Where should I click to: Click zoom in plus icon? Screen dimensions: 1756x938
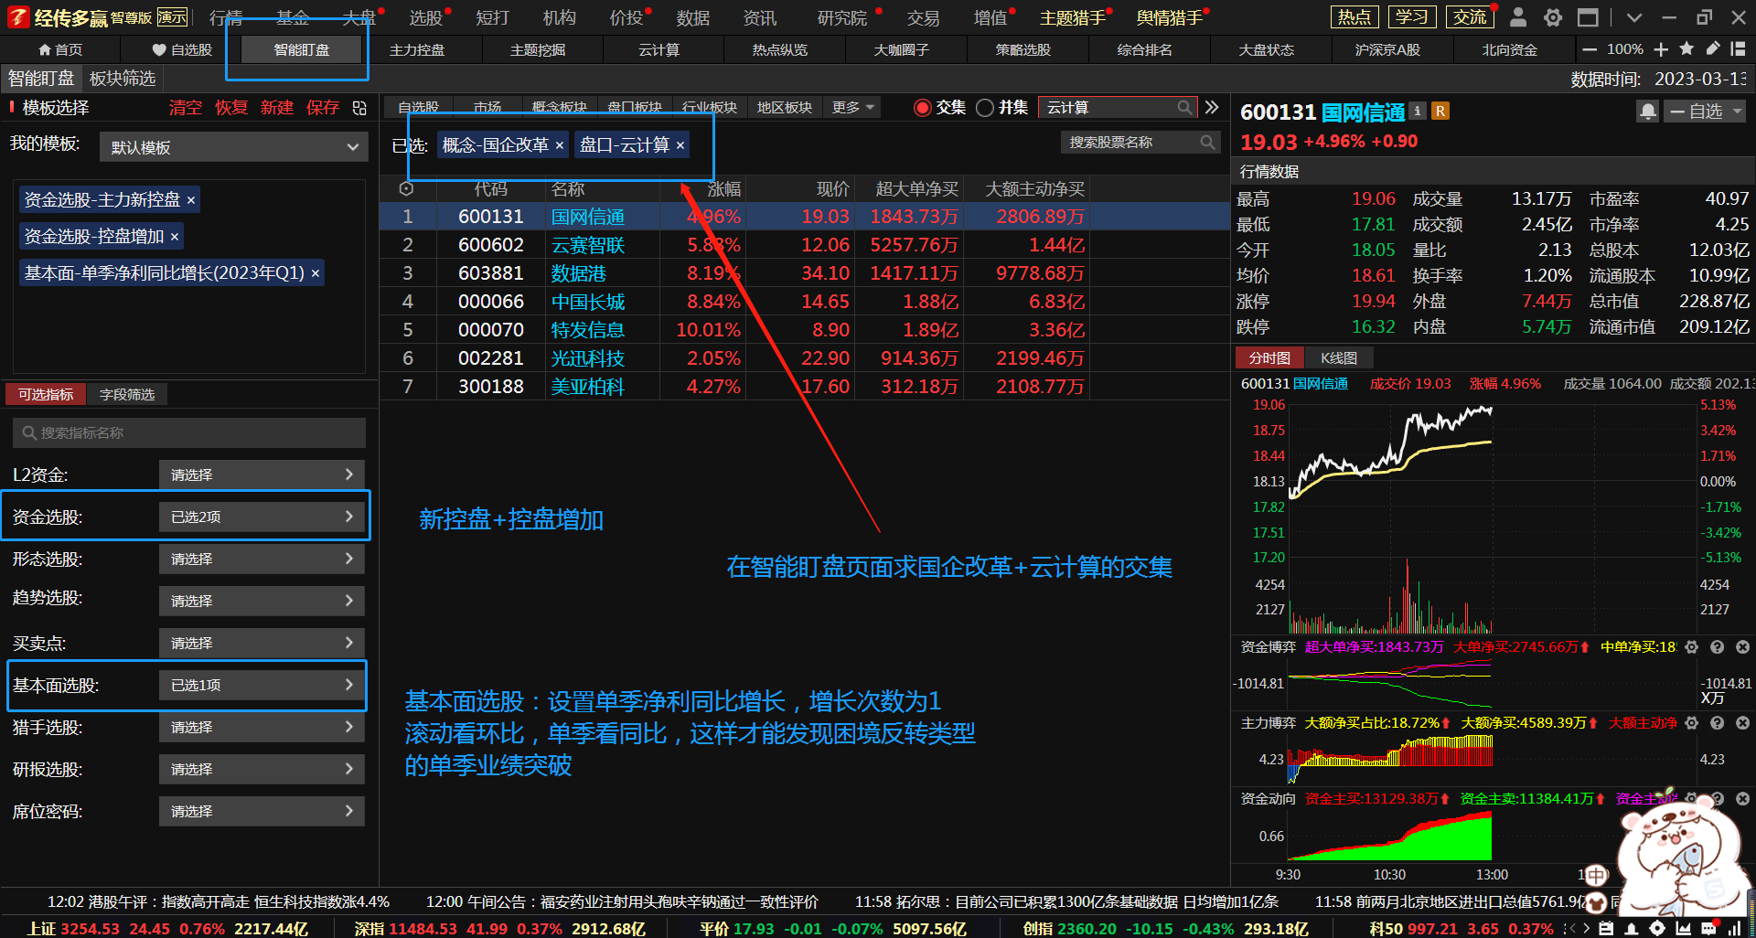tap(1662, 49)
